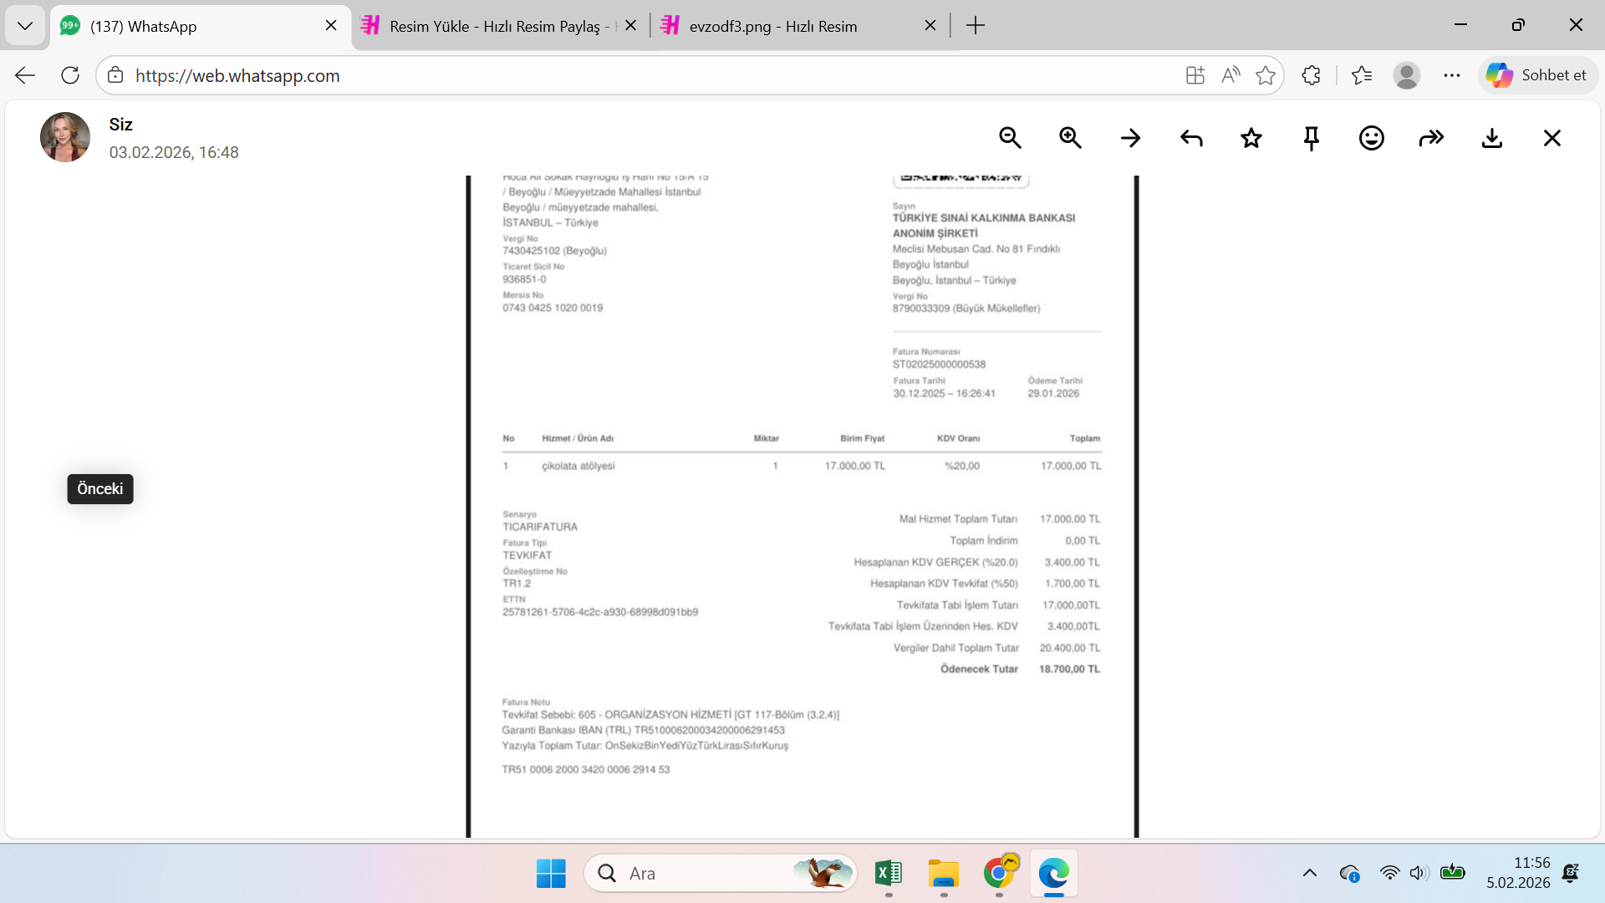Open Copilot Sohbet et button

1537,75
